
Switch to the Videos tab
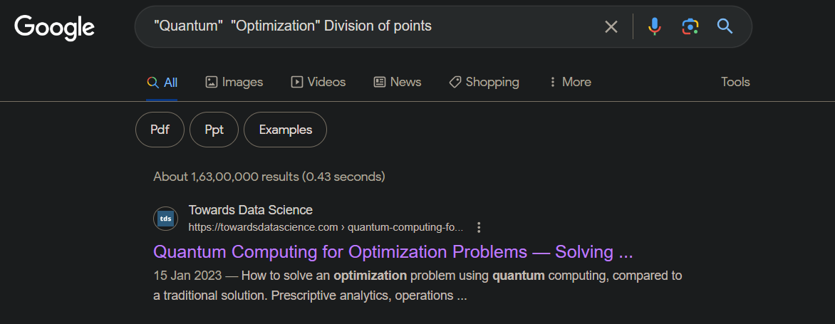pos(318,82)
